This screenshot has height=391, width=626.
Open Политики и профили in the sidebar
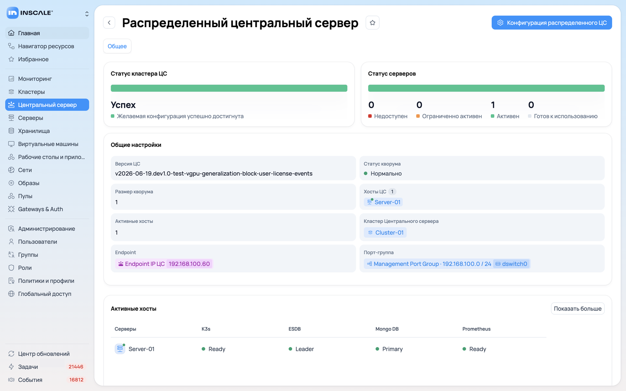point(47,281)
